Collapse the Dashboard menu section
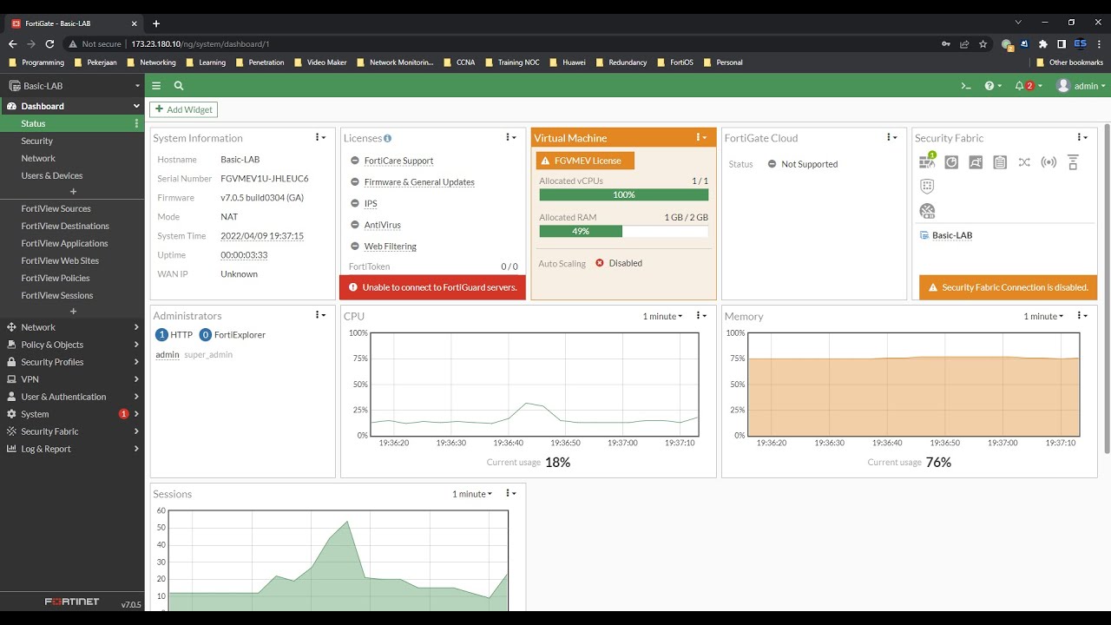This screenshot has width=1111, height=625. tap(73, 106)
